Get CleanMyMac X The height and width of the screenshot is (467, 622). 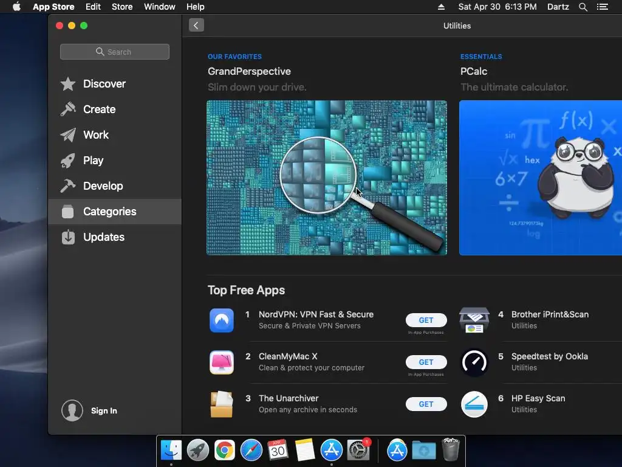426,362
